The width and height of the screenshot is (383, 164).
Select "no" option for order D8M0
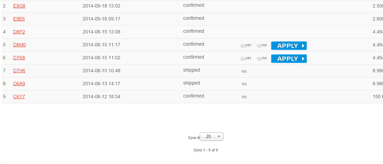click(260, 45)
